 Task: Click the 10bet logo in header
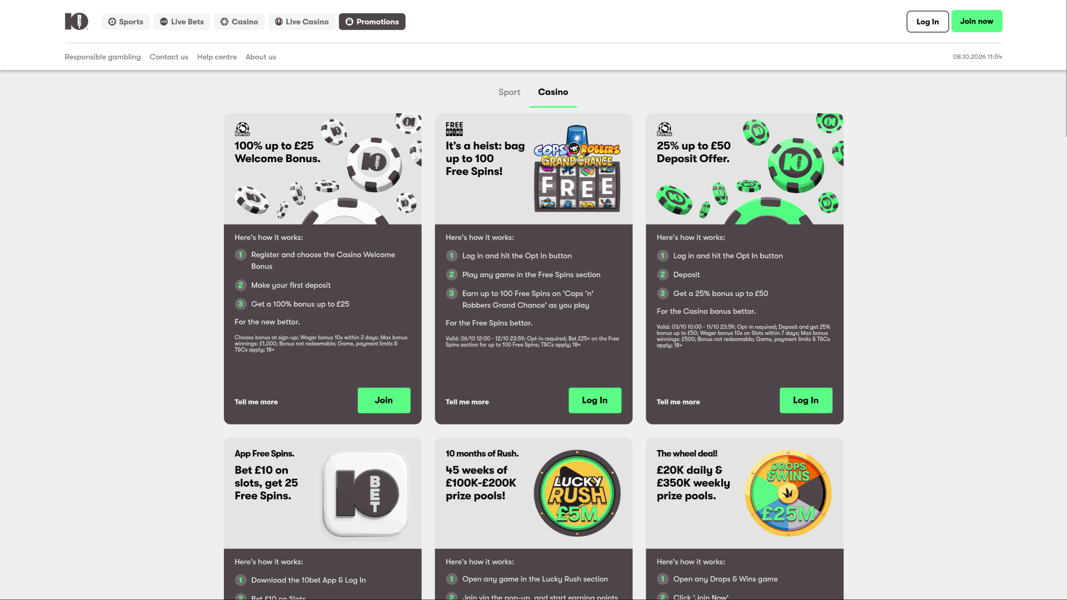[x=77, y=22]
